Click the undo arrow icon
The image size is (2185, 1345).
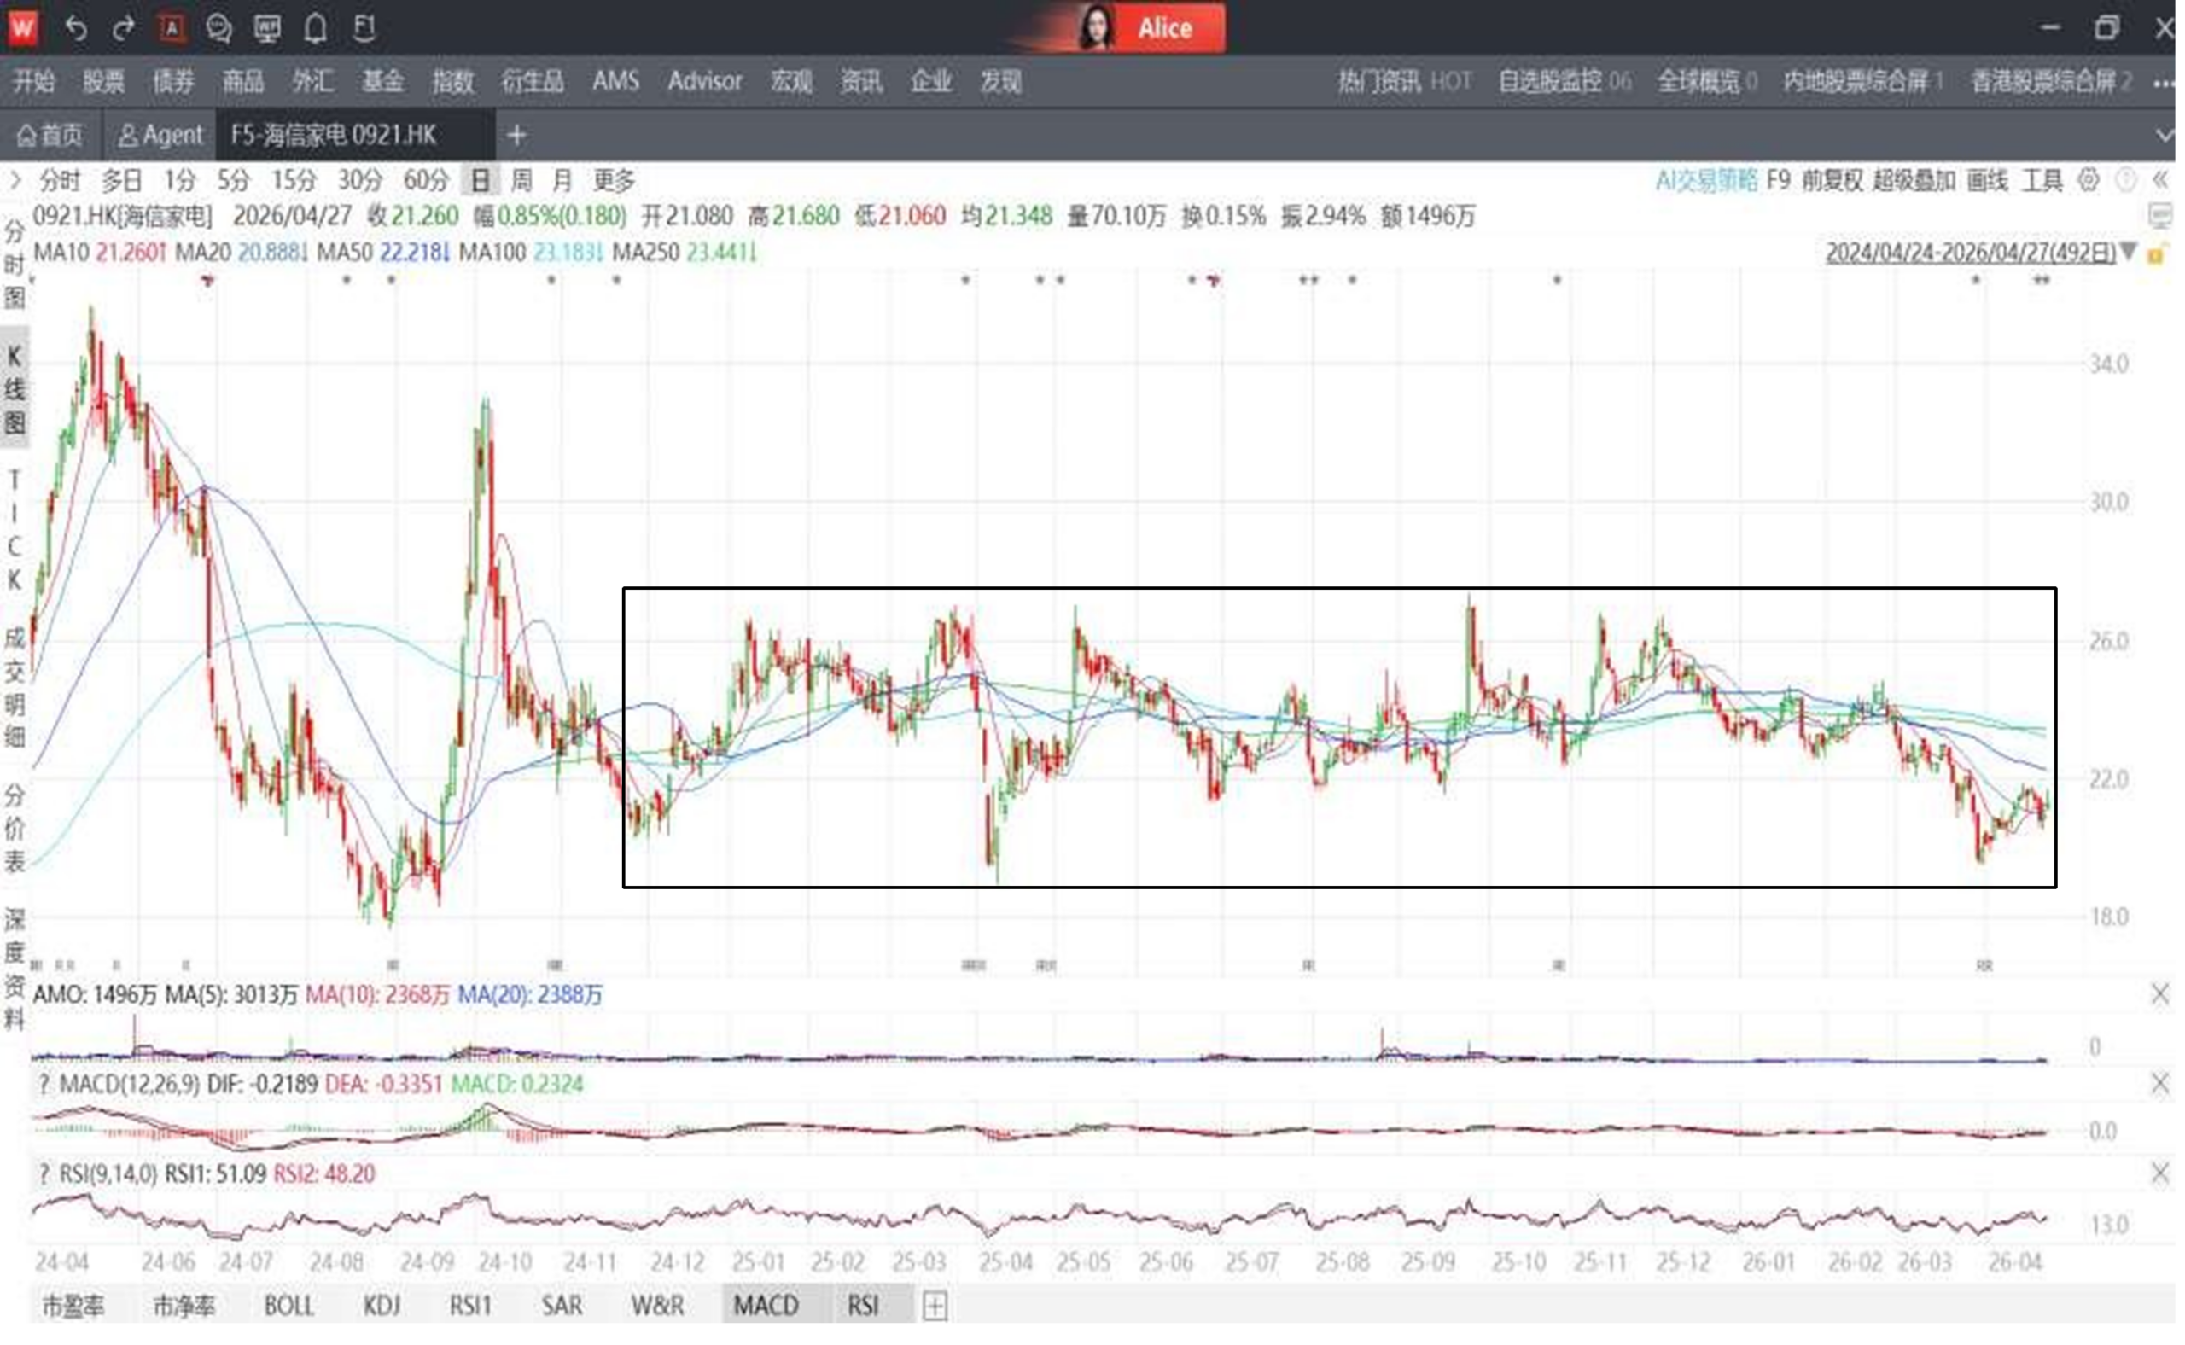[76, 28]
